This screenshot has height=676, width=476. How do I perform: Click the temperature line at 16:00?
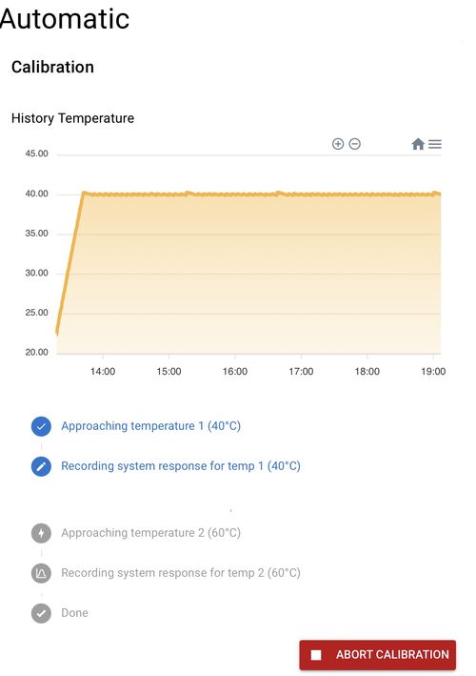[x=235, y=195]
